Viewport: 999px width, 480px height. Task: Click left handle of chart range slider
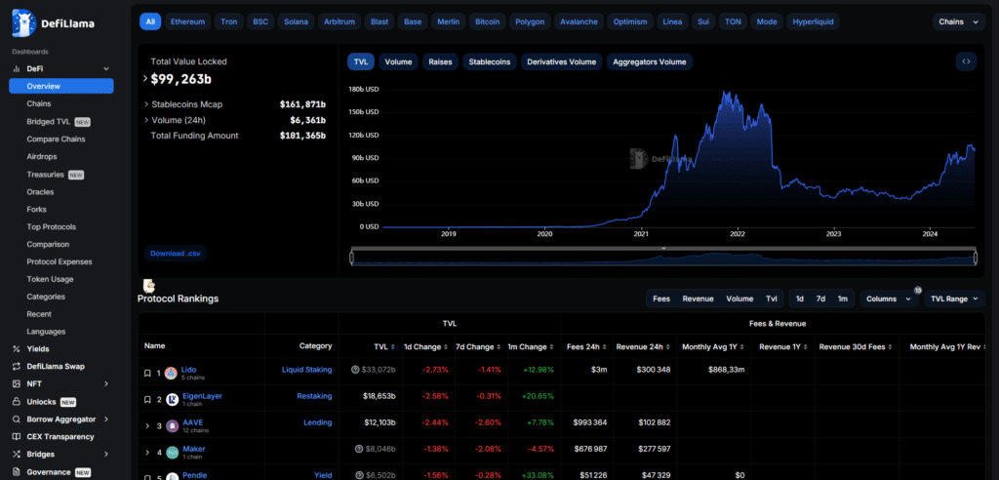351,258
